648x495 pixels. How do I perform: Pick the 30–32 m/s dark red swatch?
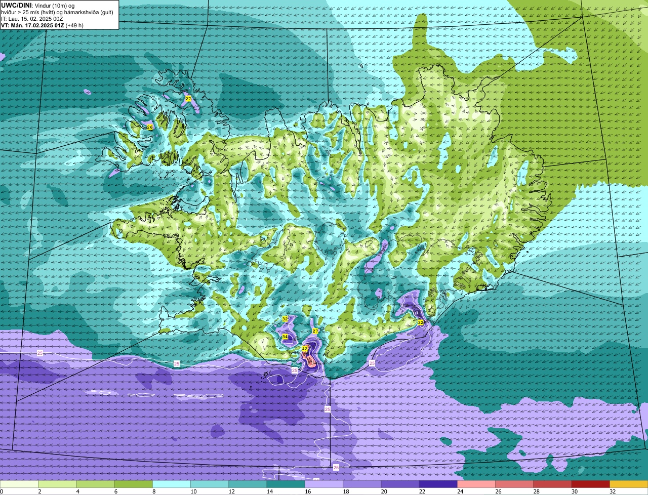pos(591,484)
